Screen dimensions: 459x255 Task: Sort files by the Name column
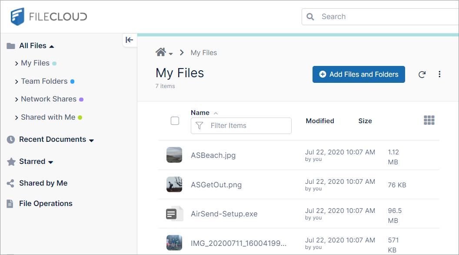pos(199,112)
